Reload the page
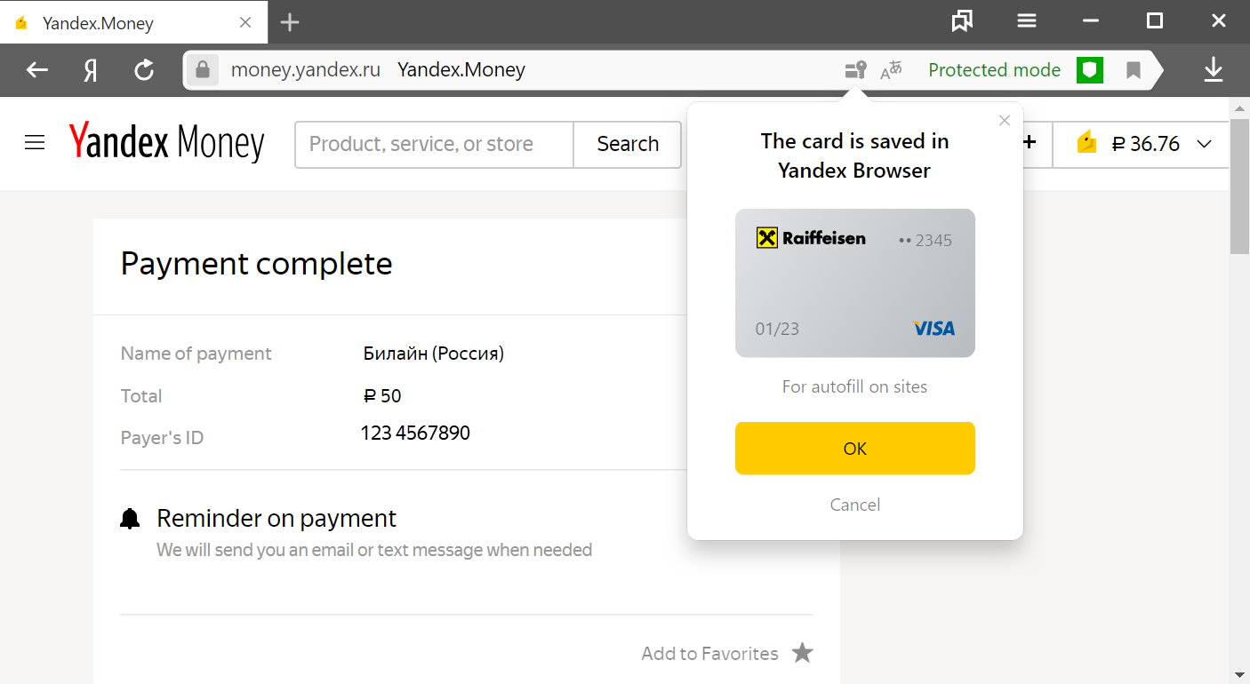 coord(144,70)
